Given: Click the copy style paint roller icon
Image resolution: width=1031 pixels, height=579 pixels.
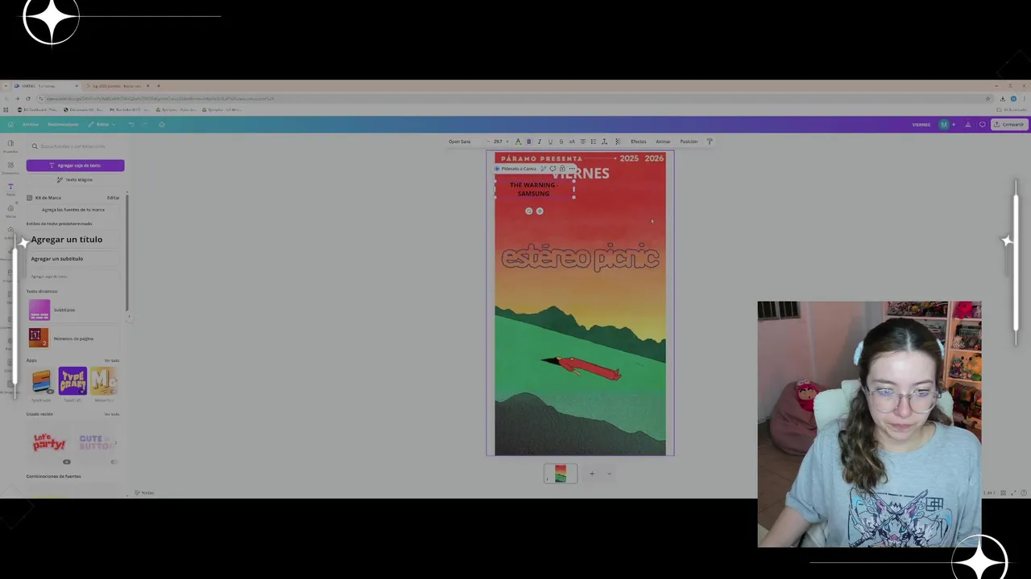Looking at the screenshot, I should (710, 142).
